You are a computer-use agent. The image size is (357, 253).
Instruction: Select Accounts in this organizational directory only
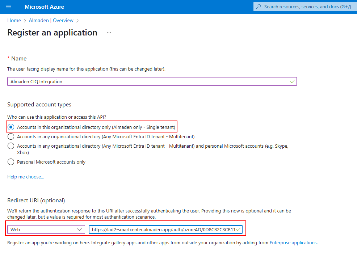click(11, 127)
